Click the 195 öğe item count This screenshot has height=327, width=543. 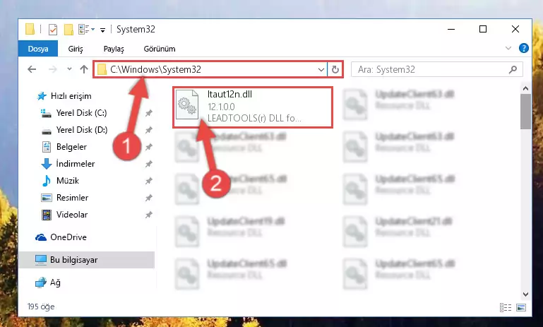(x=41, y=307)
